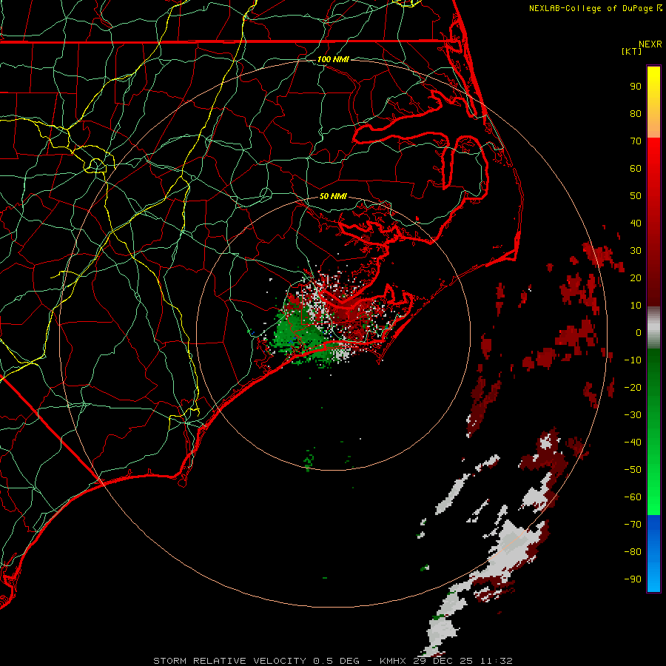This screenshot has height=666, width=666.
Task: Click the 50 NMI range ring label
Action: (x=333, y=196)
